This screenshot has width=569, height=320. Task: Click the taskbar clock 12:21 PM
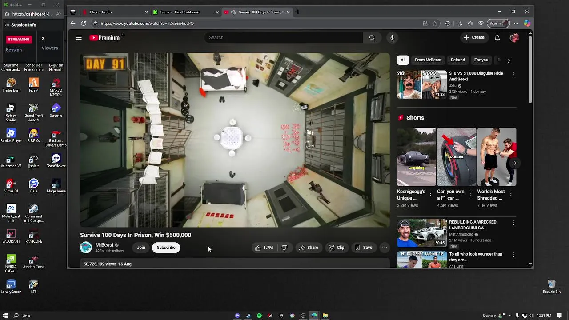[x=544, y=316]
